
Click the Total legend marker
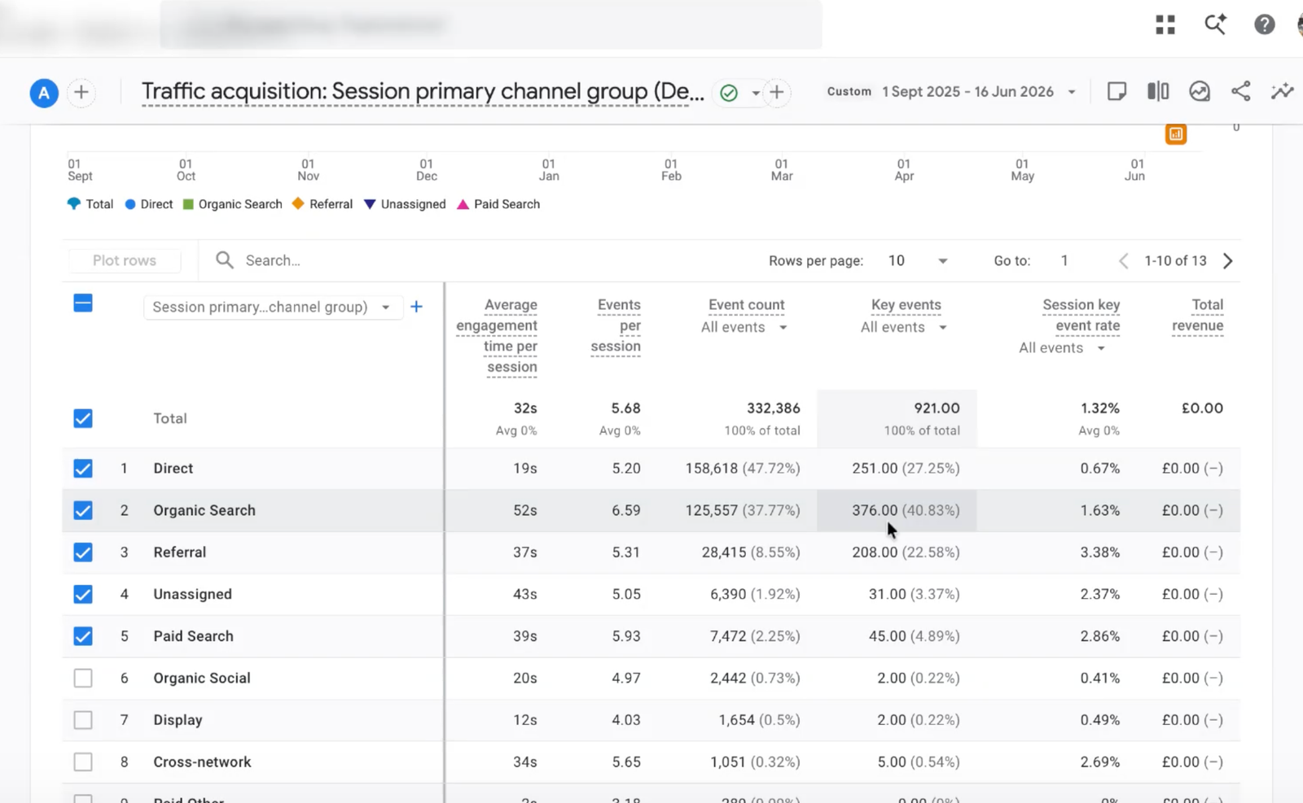click(74, 204)
